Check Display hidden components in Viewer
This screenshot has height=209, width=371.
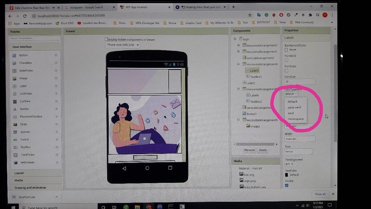click(107, 39)
